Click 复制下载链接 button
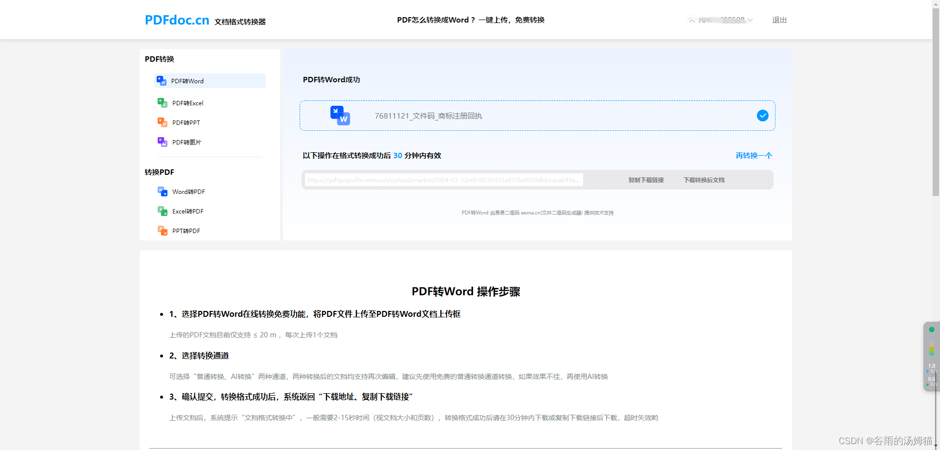 tap(646, 180)
